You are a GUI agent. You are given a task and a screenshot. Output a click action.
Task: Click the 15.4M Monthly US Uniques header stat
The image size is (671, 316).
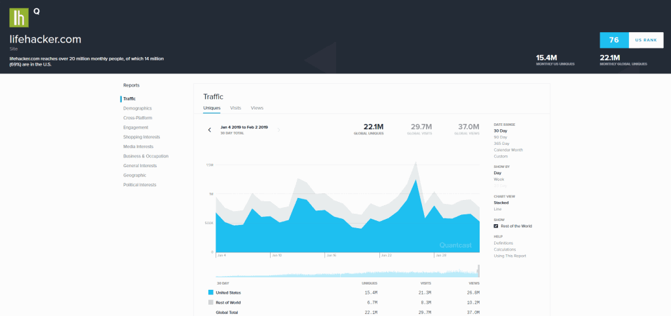[x=555, y=60]
